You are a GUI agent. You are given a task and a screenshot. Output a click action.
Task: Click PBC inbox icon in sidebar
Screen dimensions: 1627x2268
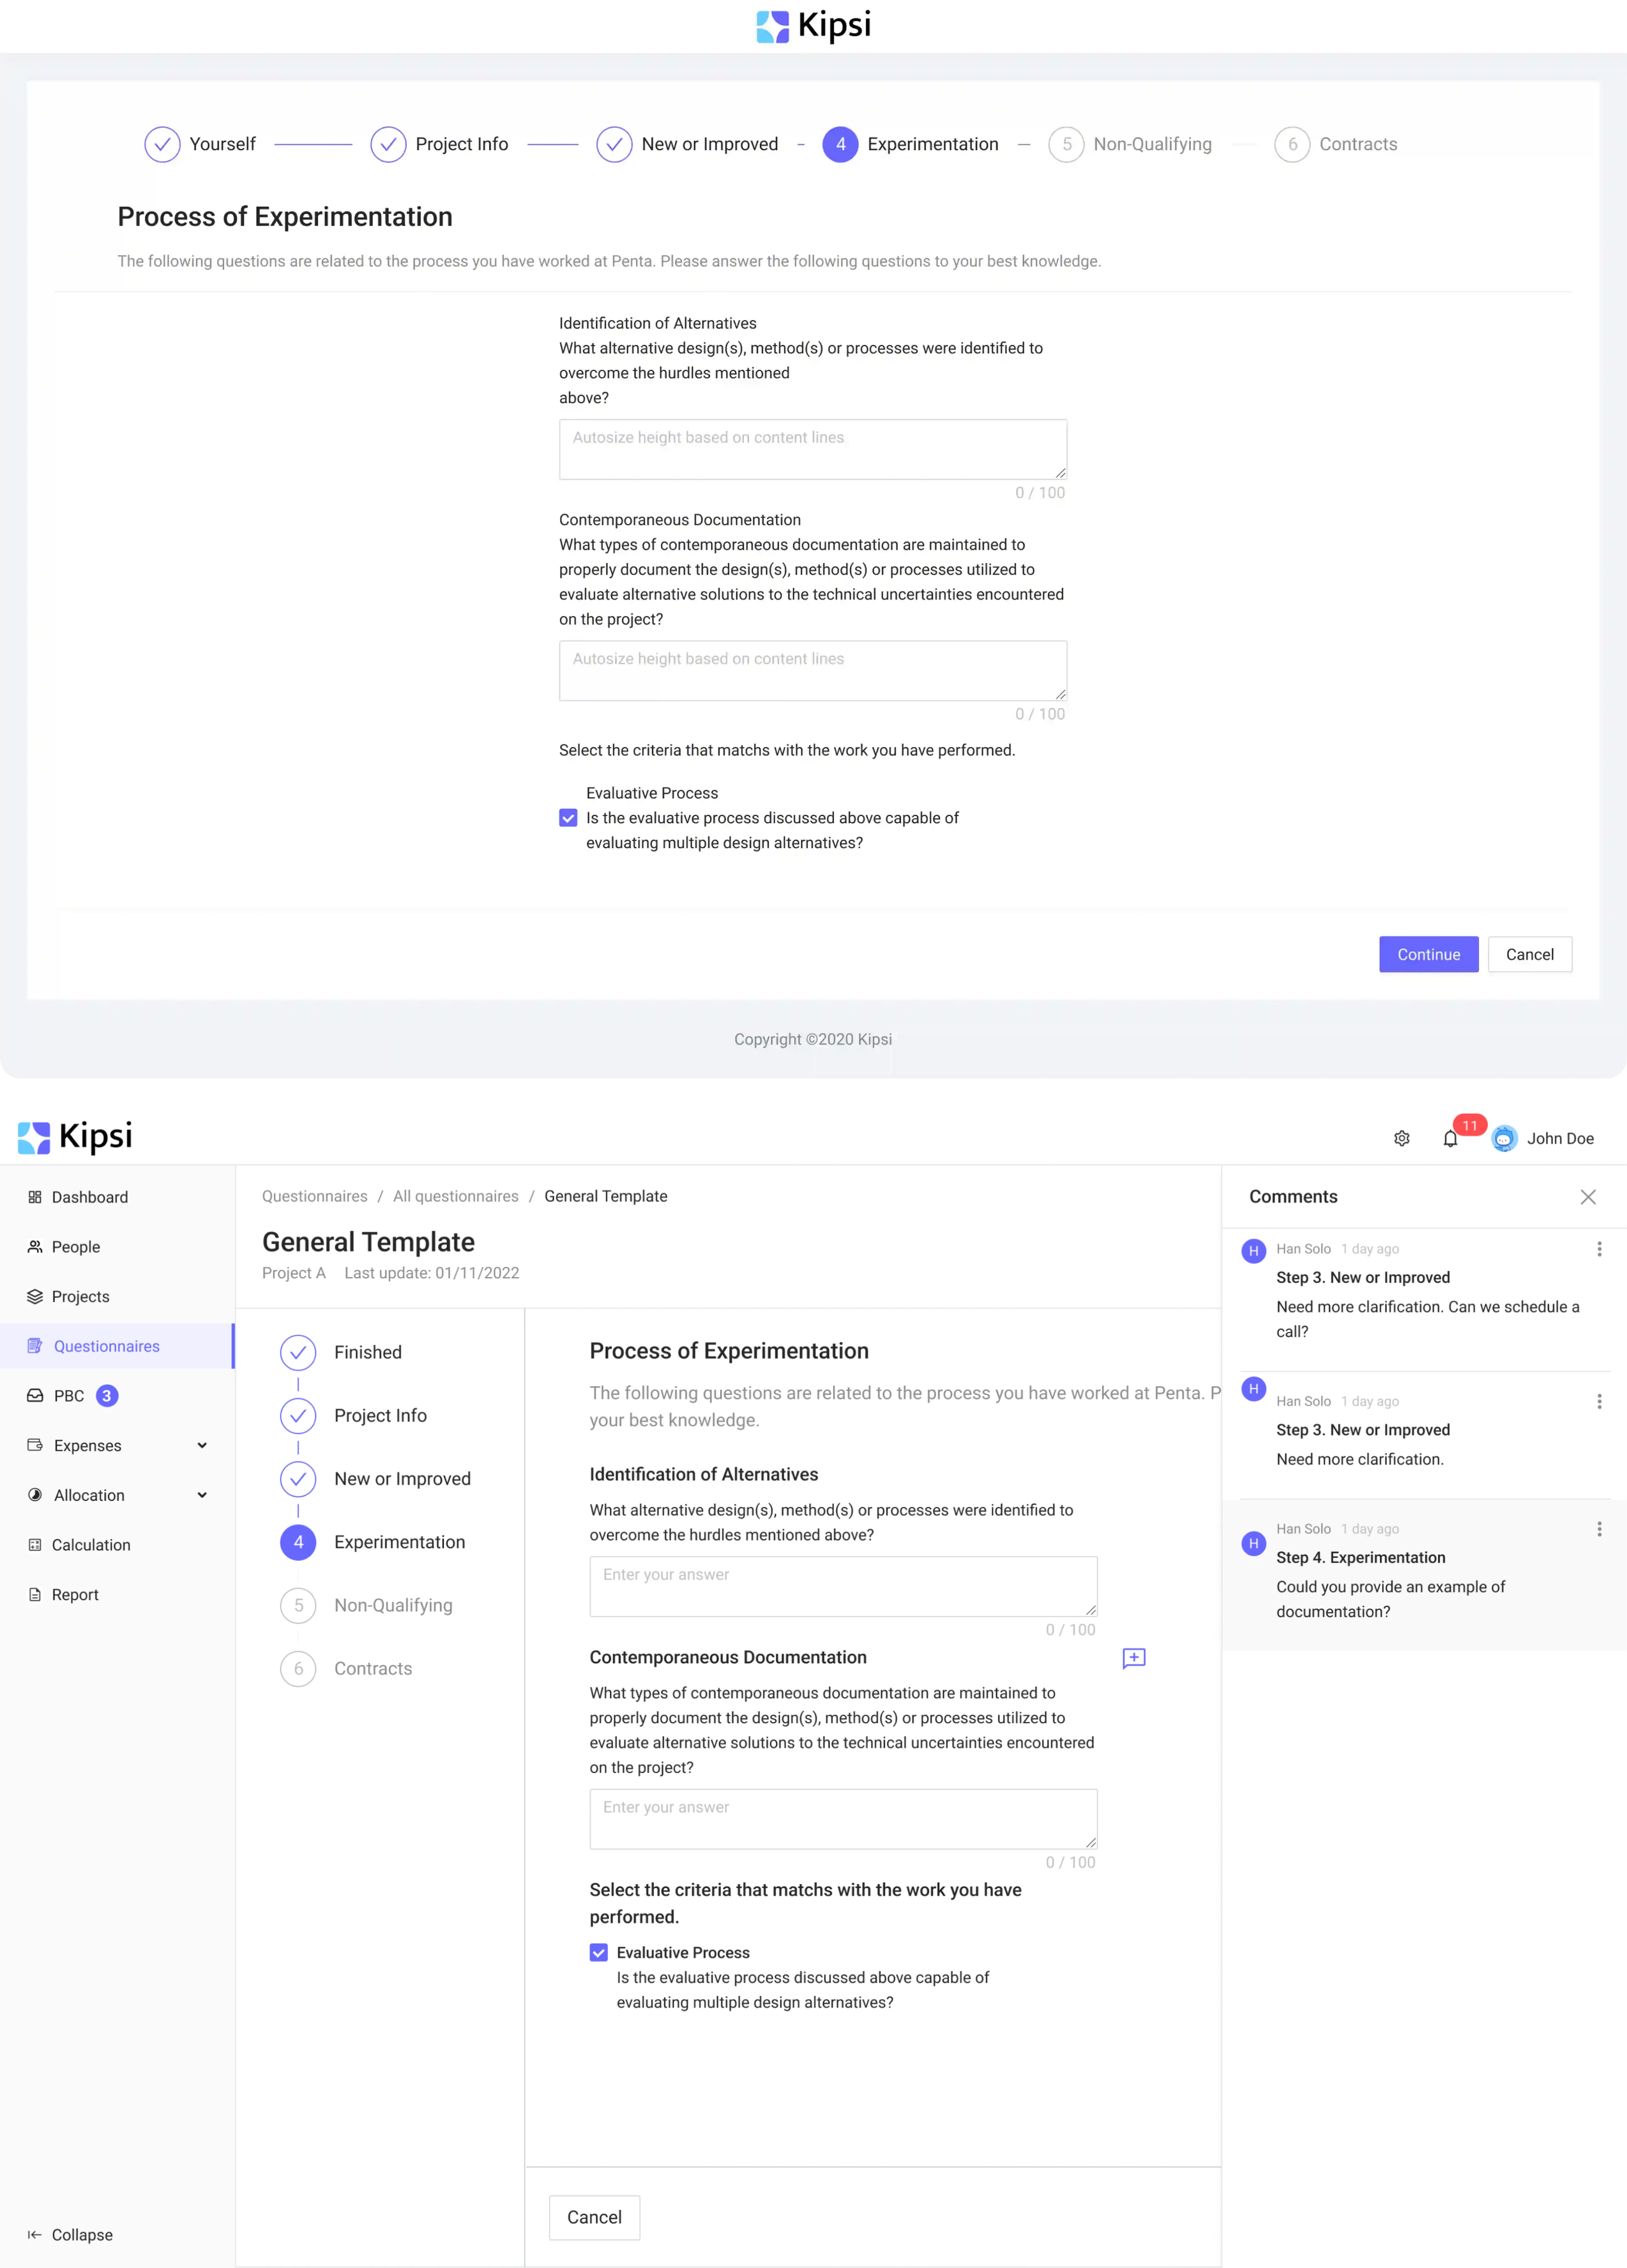[x=35, y=1396]
